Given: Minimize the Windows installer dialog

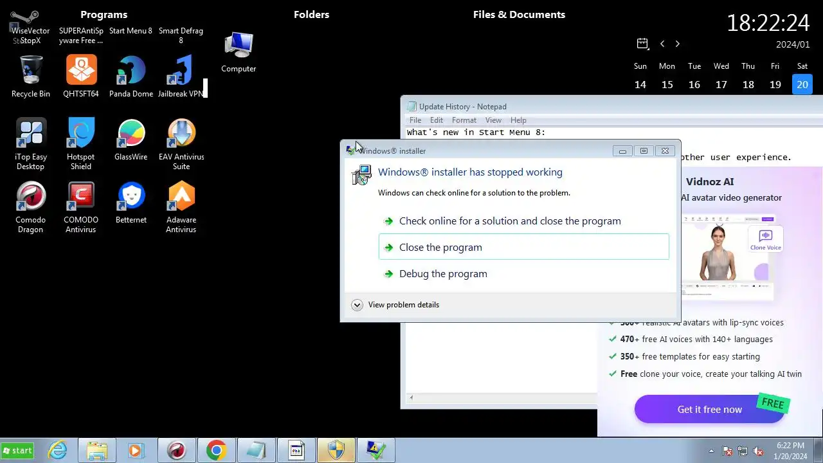Looking at the screenshot, I should click(x=622, y=150).
